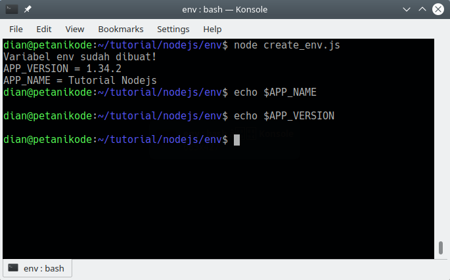Click the cursor at the last prompt
The height and width of the screenshot is (280, 450).
pos(237,140)
